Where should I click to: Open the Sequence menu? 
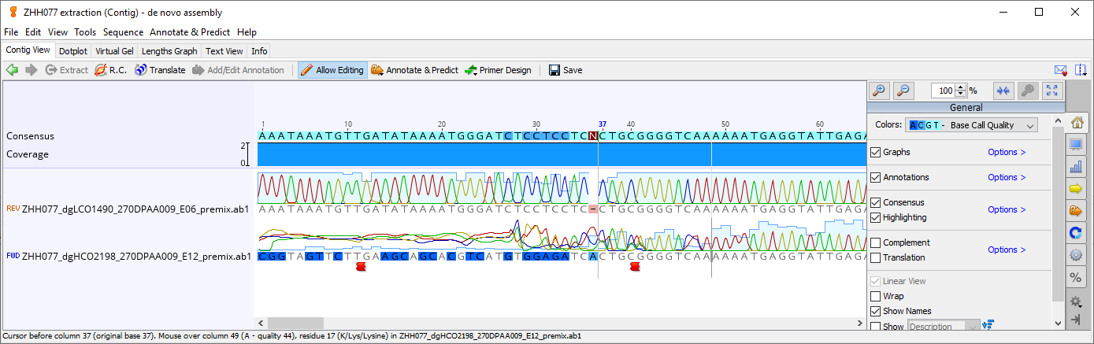123,32
